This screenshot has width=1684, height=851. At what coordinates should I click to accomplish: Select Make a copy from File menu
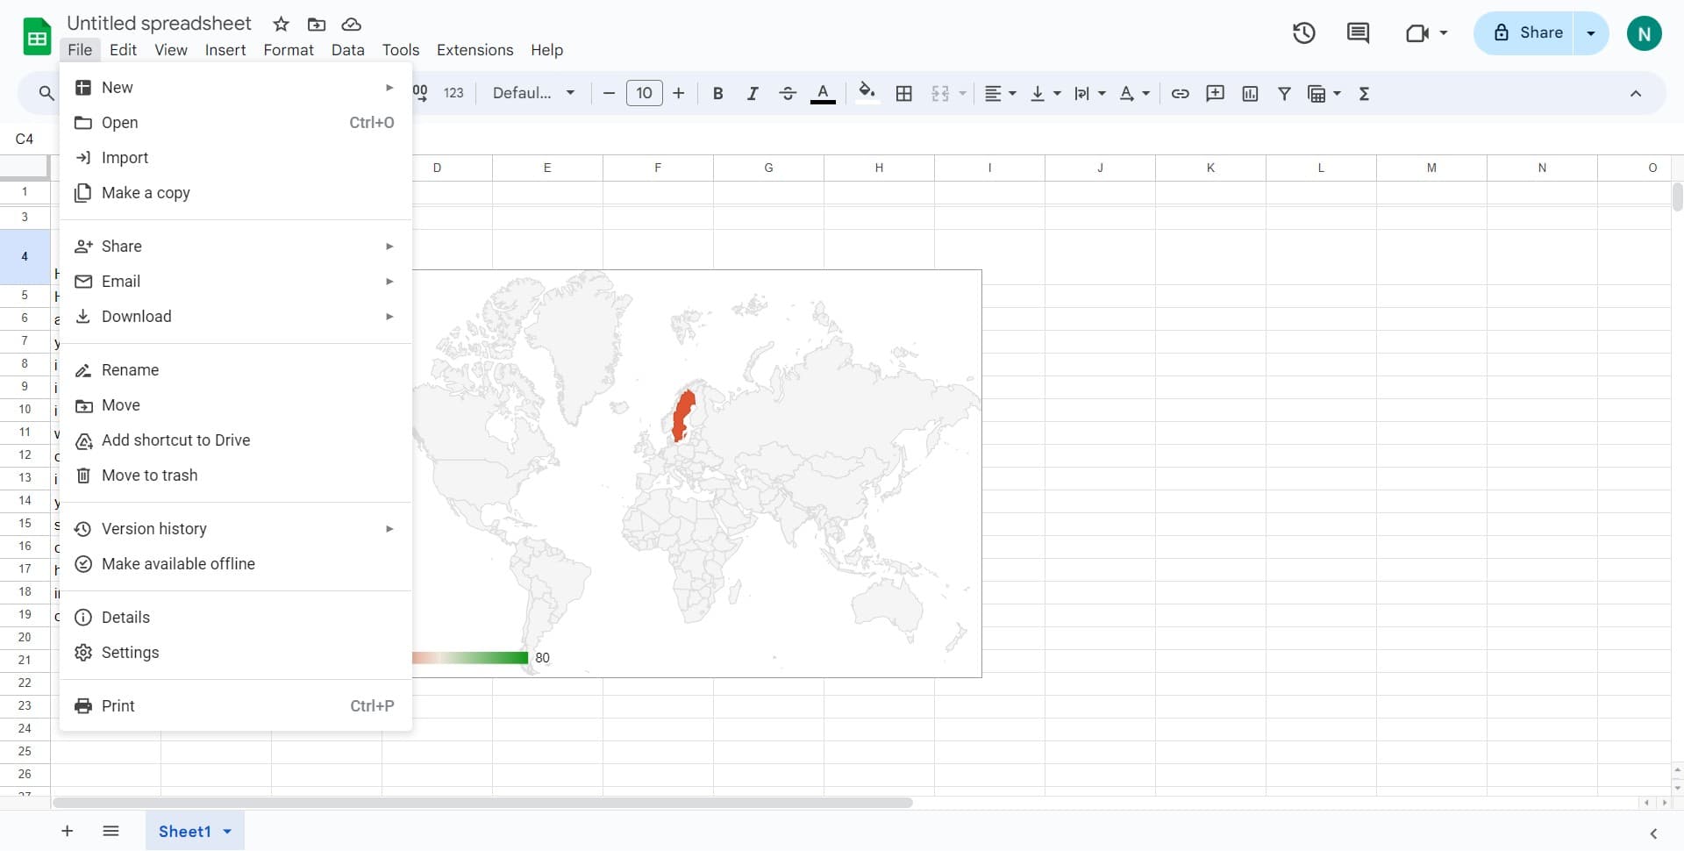point(146,193)
